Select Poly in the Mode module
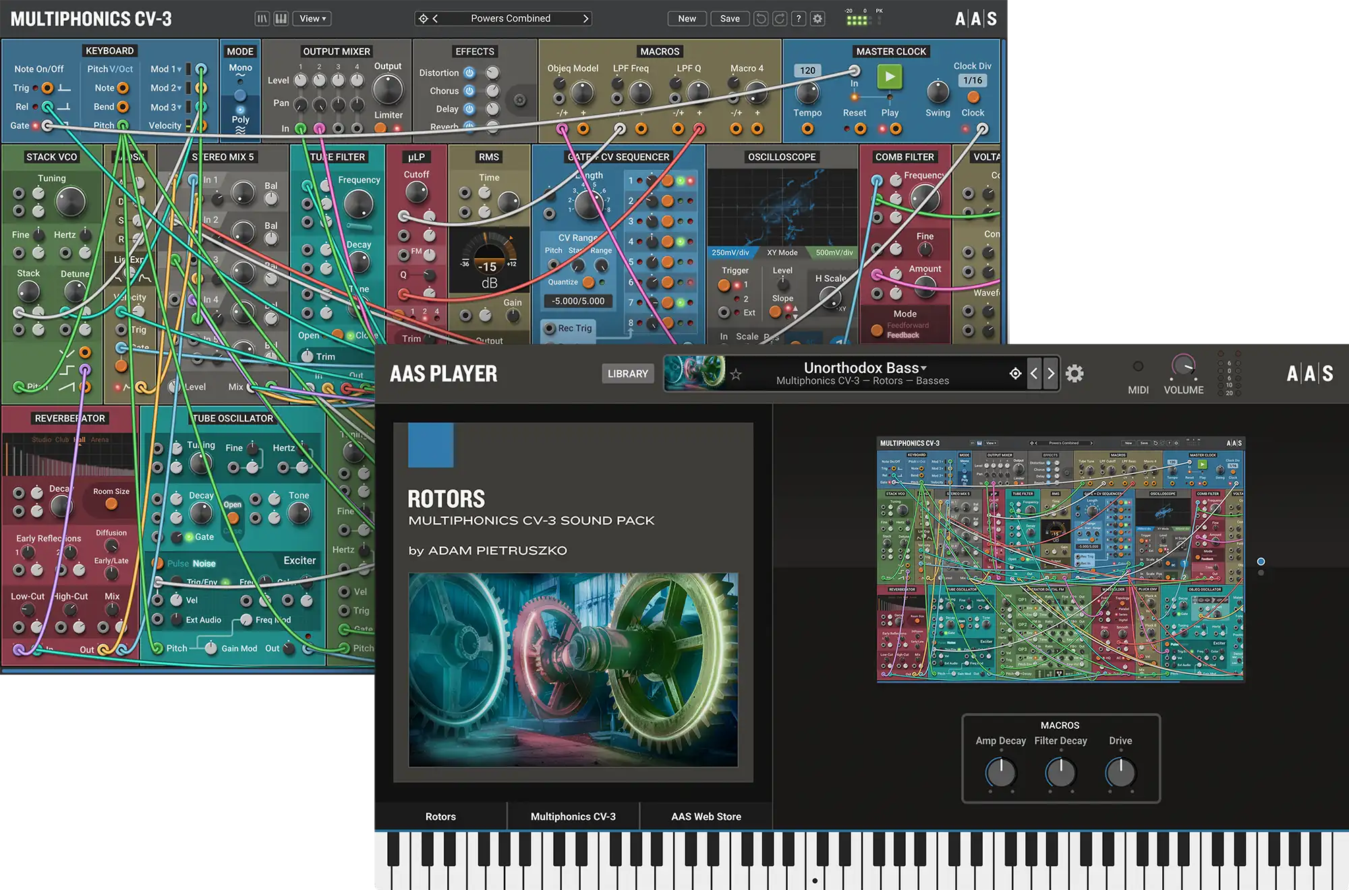 click(x=240, y=119)
